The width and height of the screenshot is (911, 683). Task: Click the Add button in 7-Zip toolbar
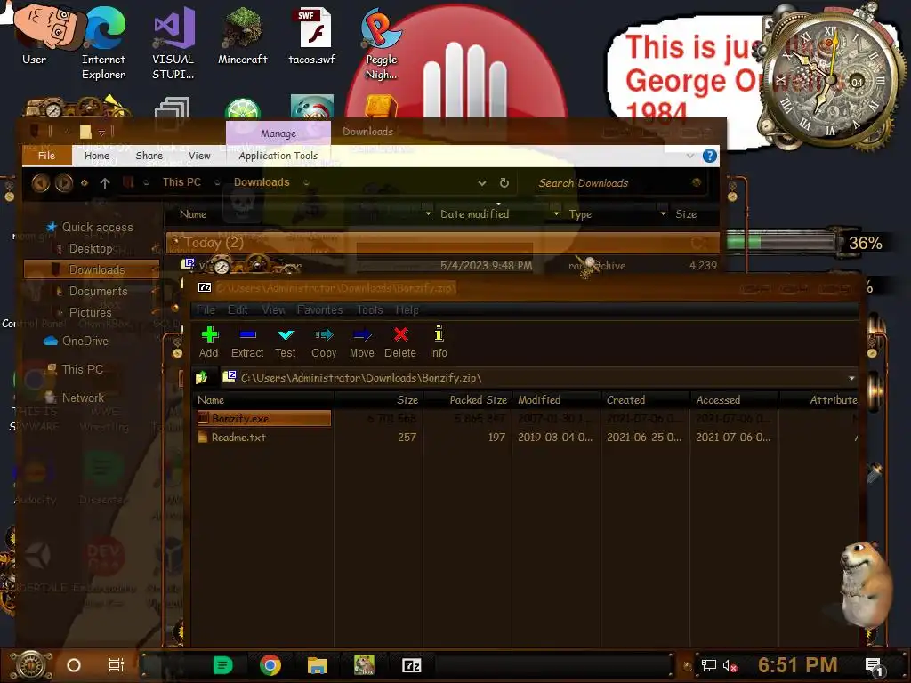point(209,342)
